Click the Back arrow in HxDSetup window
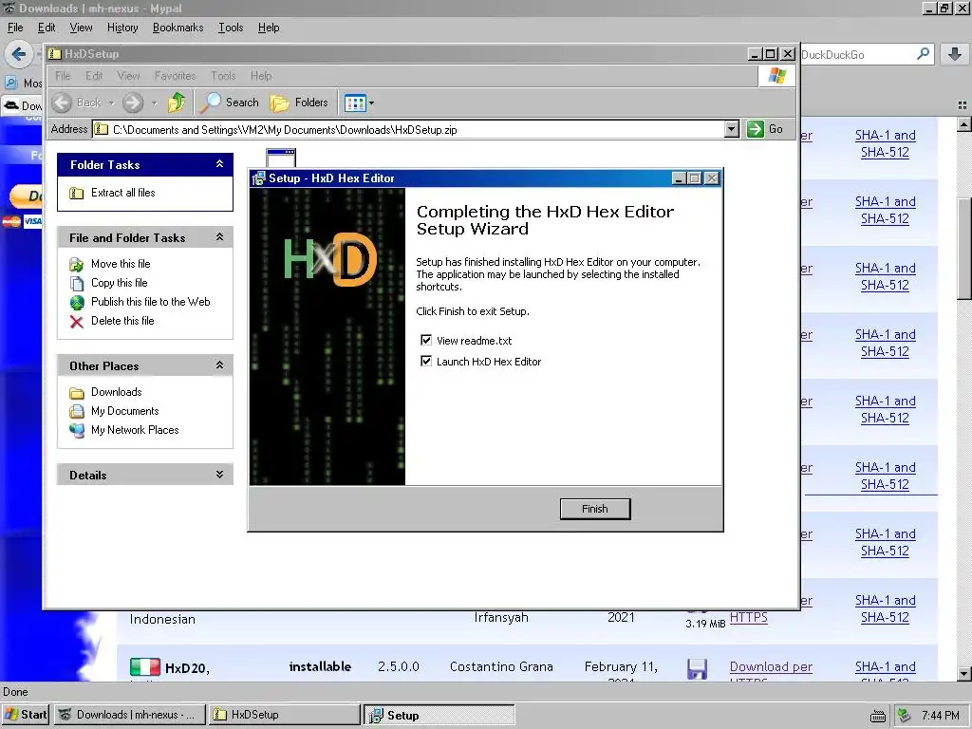 pyautogui.click(x=62, y=103)
